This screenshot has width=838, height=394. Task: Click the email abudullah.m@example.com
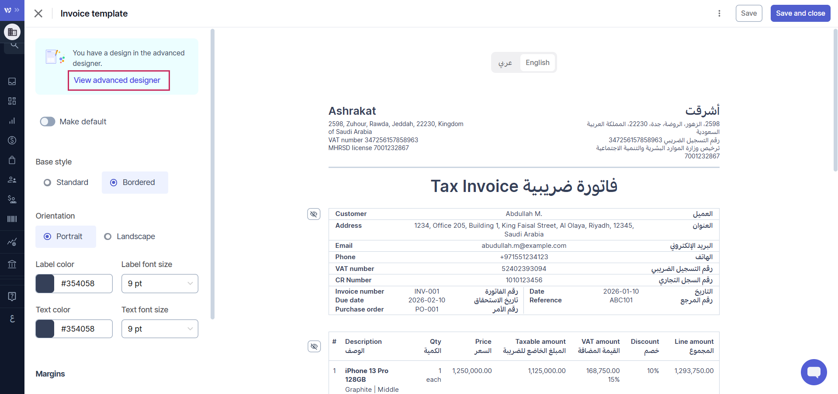click(524, 246)
